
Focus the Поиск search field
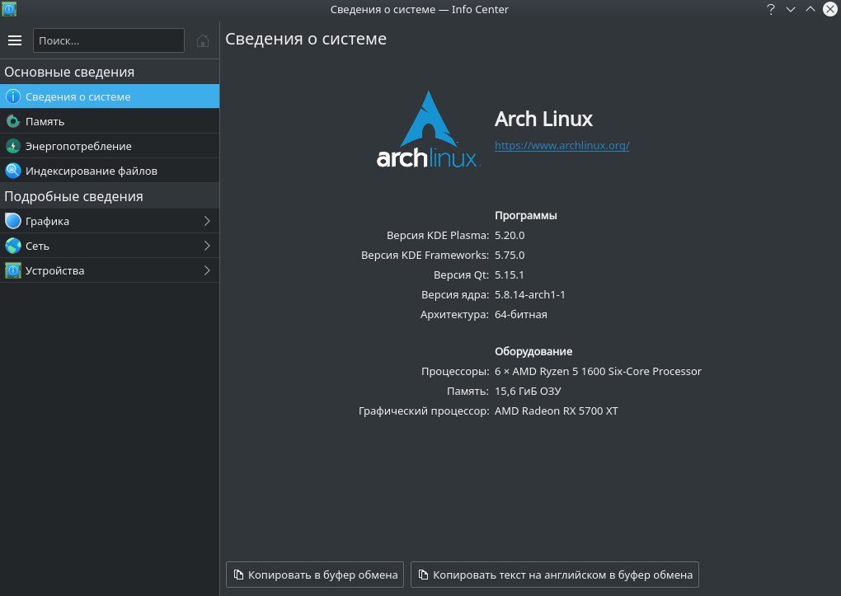[x=109, y=40]
